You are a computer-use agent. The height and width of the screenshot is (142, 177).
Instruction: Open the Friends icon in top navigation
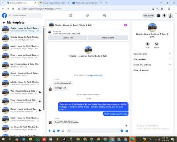coord(87,16)
